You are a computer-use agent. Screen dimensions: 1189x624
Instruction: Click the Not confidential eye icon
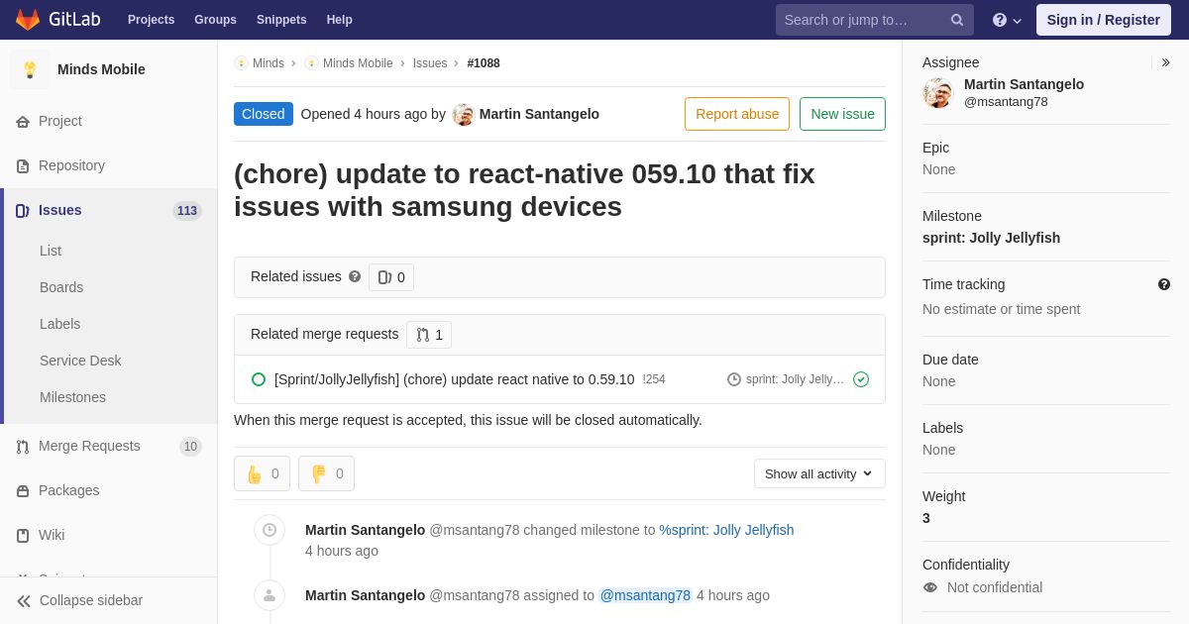[930, 587]
